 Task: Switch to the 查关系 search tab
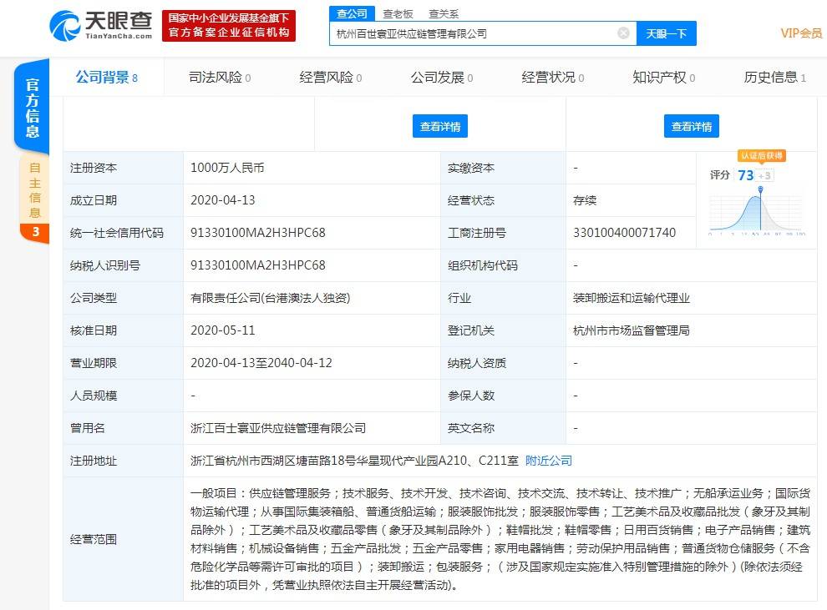(x=444, y=14)
